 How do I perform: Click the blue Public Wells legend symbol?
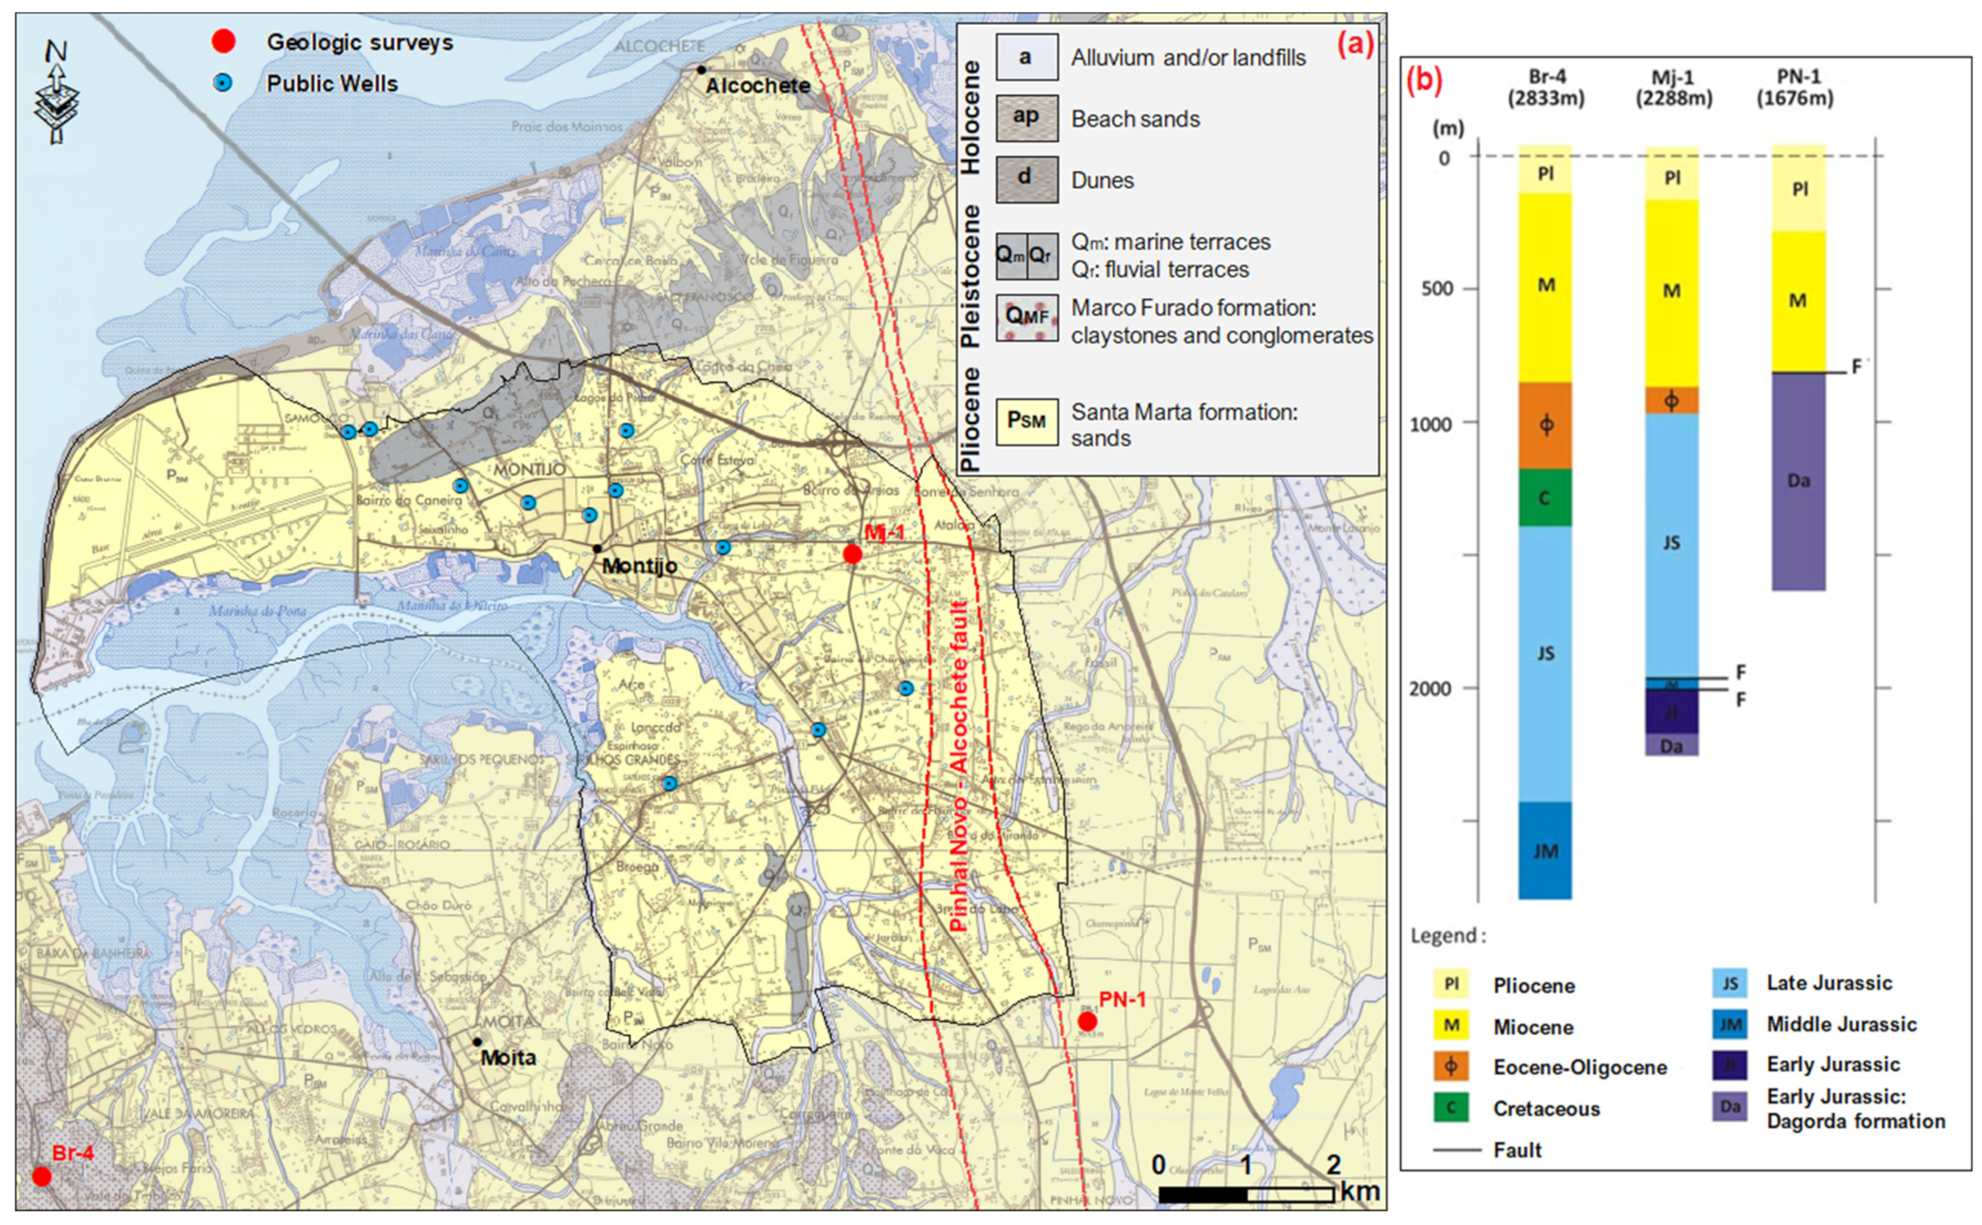pyautogui.click(x=223, y=83)
